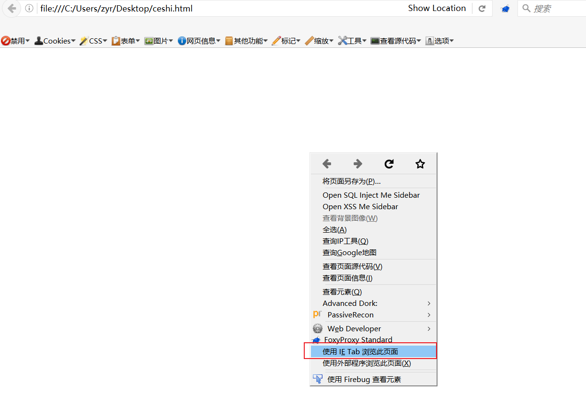Select FoxyProxy Standard menu entry

(374, 340)
